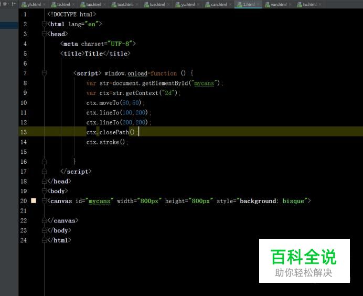Open the bisque color swatch in gutter line 20
This screenshot has width=363, height=296.
click(34, 200)
